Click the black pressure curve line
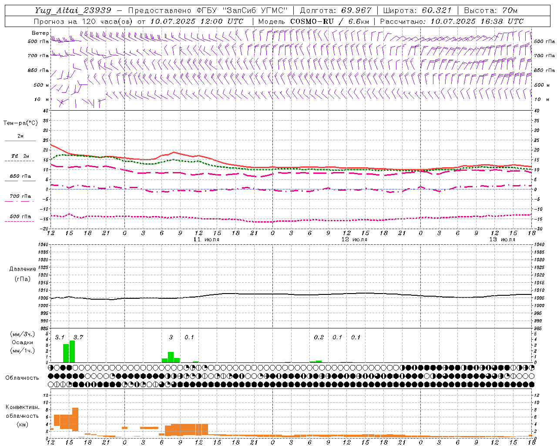 (292, 295)
